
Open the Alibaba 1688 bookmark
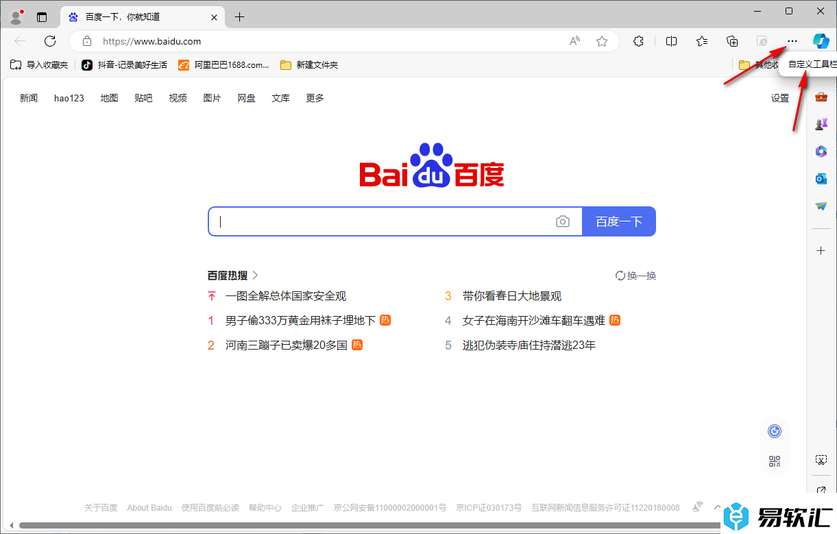[223, 65]
